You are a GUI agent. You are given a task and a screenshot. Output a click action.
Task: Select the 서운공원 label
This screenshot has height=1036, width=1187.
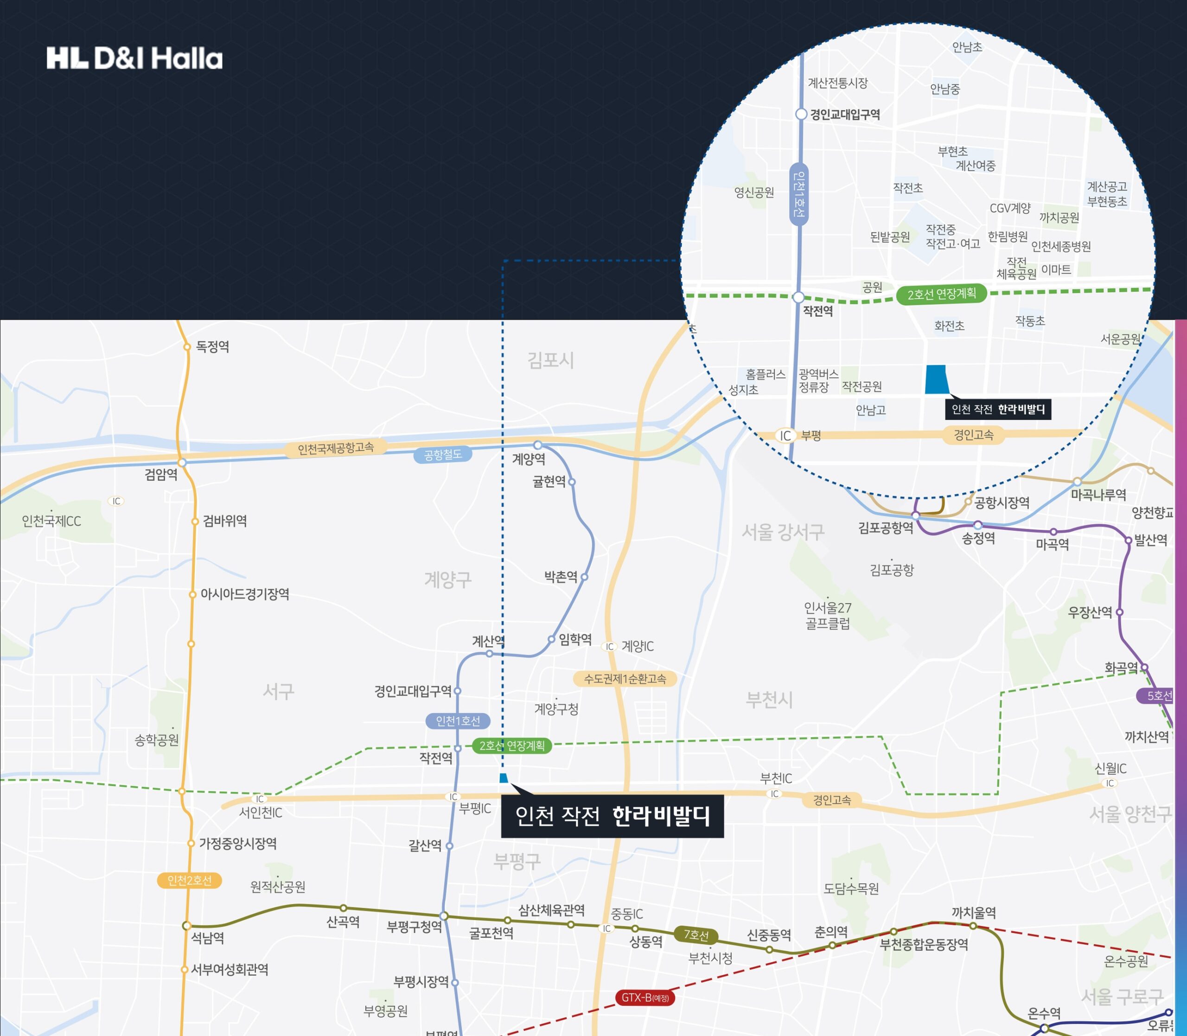pyautogui.click(x=1121, y=339)
